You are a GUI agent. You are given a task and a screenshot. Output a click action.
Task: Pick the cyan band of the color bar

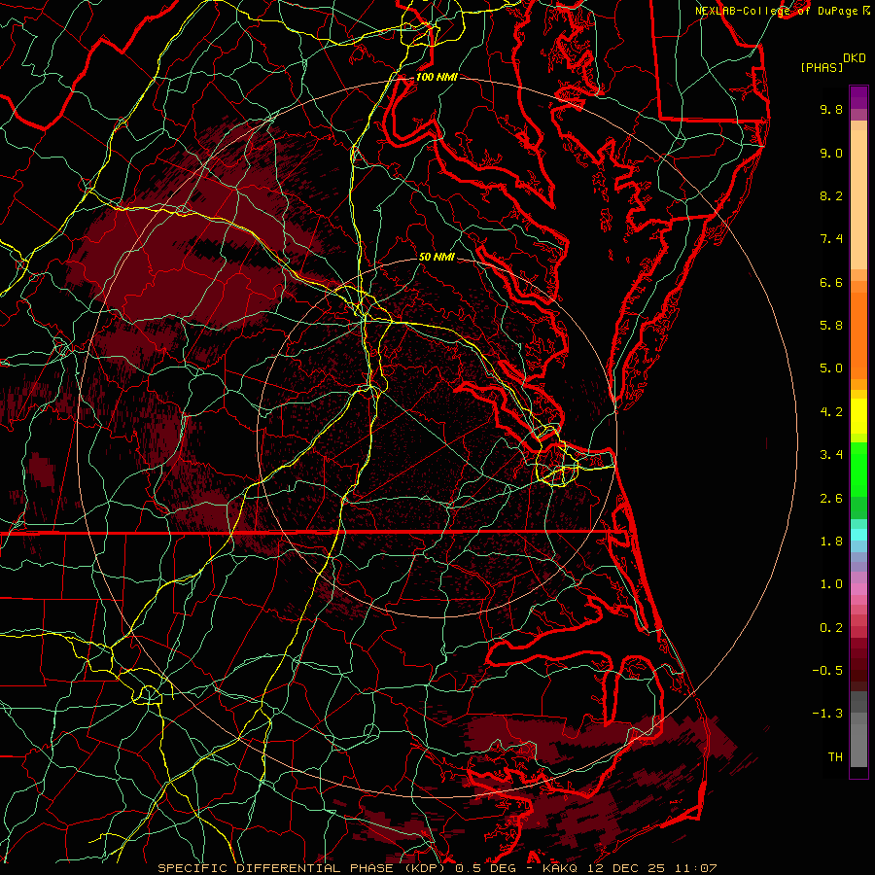858,535
